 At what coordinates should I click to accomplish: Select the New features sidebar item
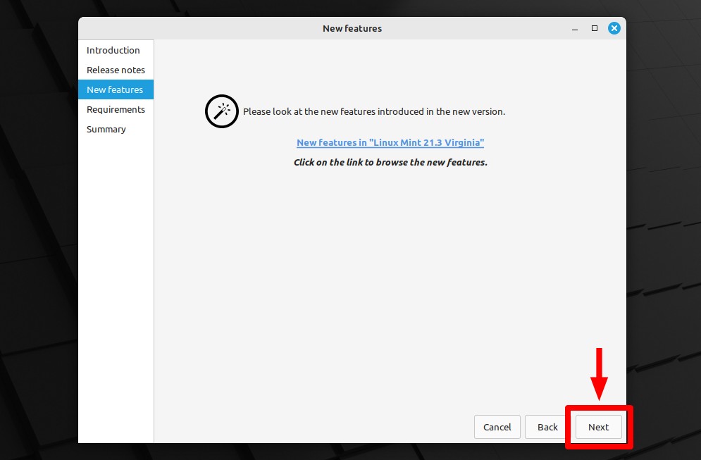pyautogui.click(x=116, y=89)
